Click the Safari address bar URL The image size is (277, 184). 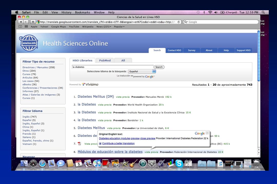point(107,22)
